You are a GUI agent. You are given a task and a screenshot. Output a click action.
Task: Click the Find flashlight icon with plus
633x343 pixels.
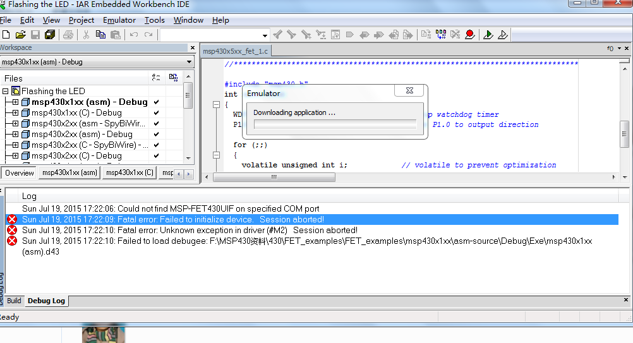pyautogui.click(x=306, y=35)
